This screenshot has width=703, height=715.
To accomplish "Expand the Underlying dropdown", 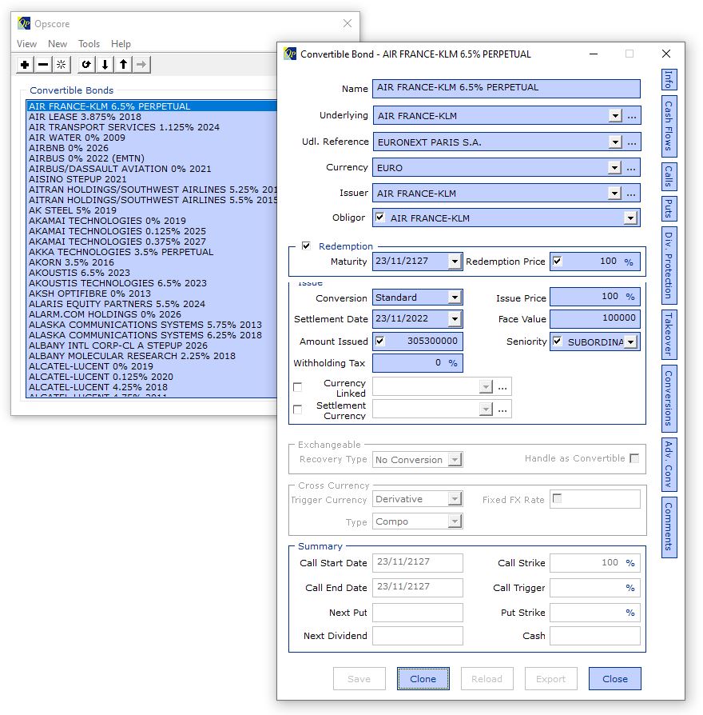I will (x=615, y=116).
